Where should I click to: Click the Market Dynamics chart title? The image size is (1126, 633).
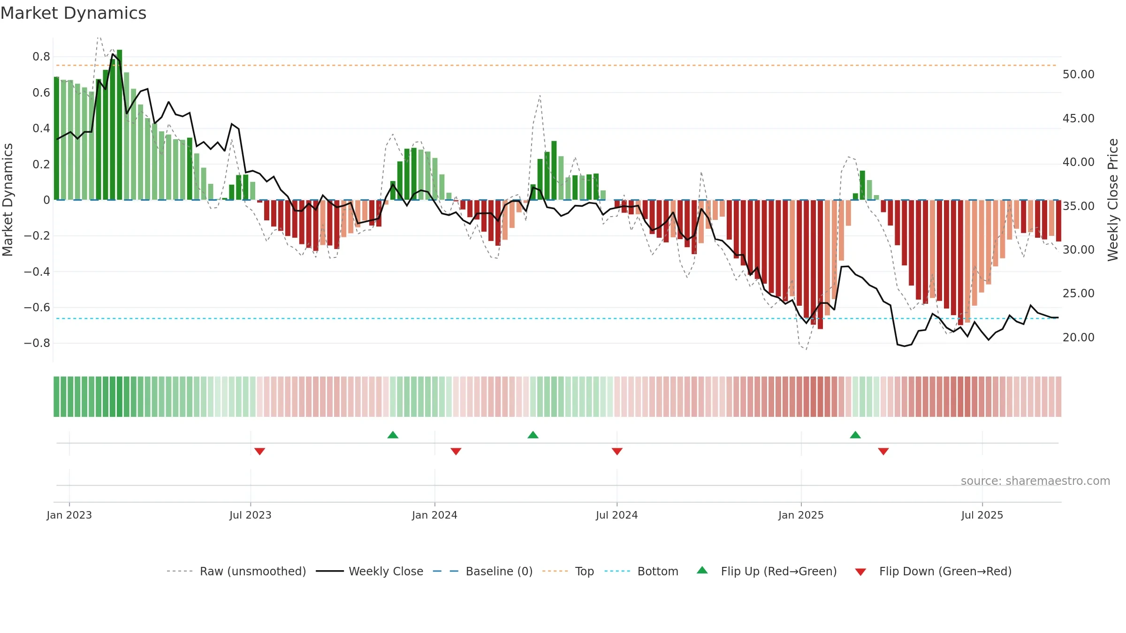click(74, 13)
